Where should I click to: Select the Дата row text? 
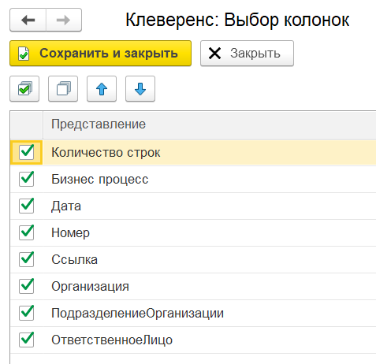tap(66, 206)
